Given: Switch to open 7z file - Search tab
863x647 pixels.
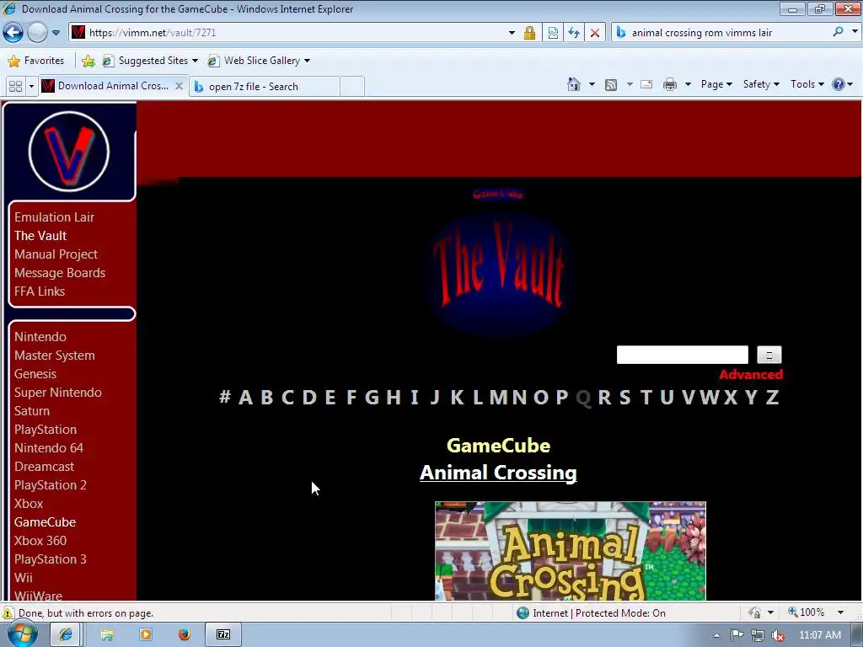Looking at the screenshot, I should 264,87.
